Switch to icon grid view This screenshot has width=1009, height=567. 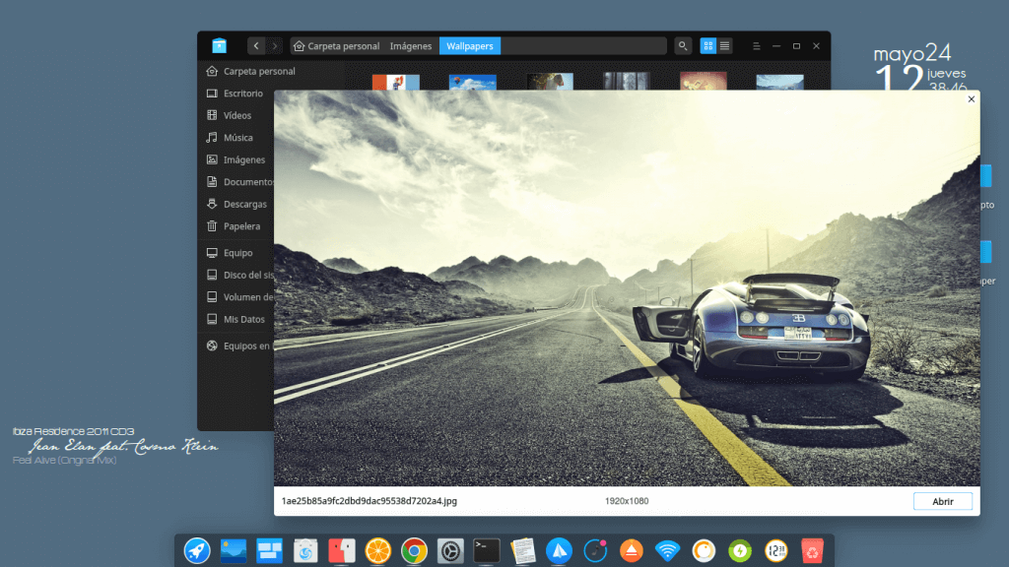coord(708,45)
